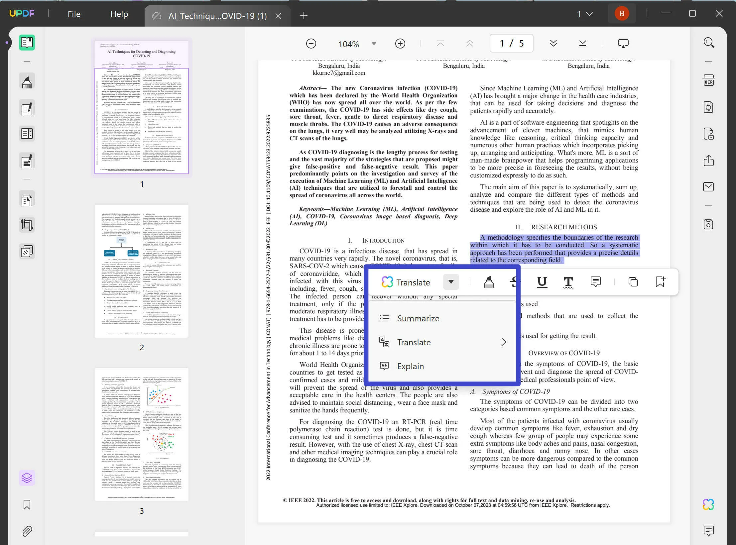Click the Bookmark icon in left sidebar
736x545 pixels.
pos(27,504)
